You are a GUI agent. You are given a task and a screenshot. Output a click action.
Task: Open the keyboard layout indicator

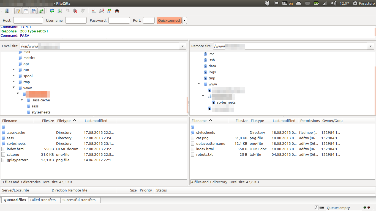[x=288, y=3]
